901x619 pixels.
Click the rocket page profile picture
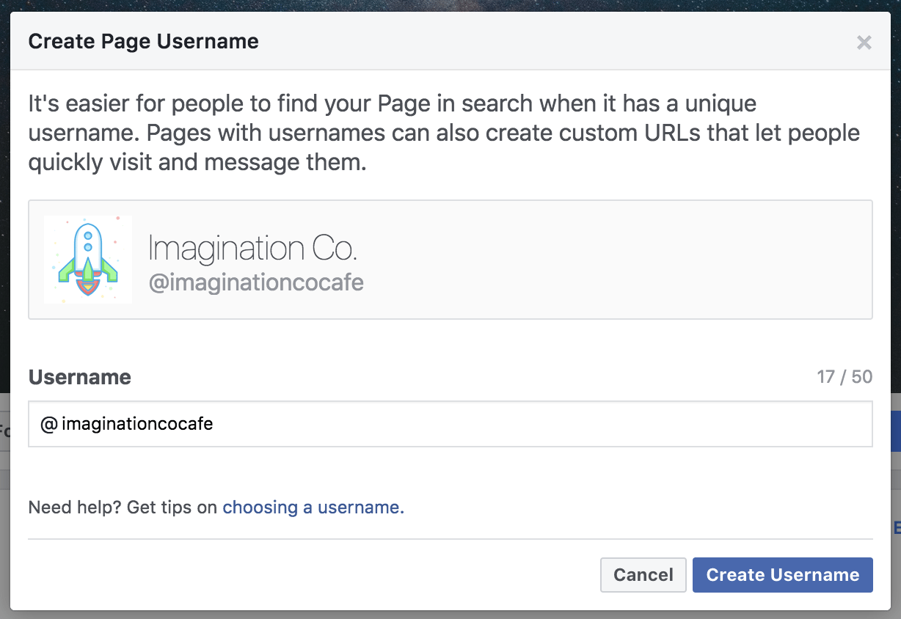[88, 259]
